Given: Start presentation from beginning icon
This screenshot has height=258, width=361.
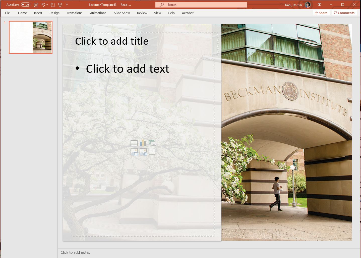Looking at the screenshot, I should click(60, 5).
